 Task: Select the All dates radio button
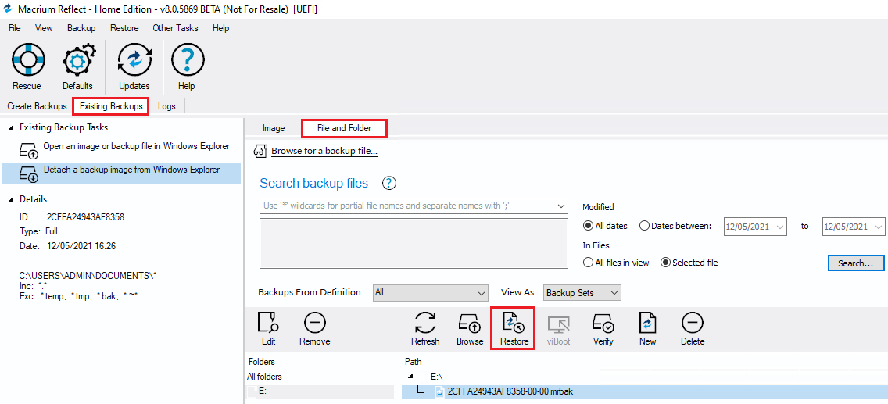click(588, 226)
